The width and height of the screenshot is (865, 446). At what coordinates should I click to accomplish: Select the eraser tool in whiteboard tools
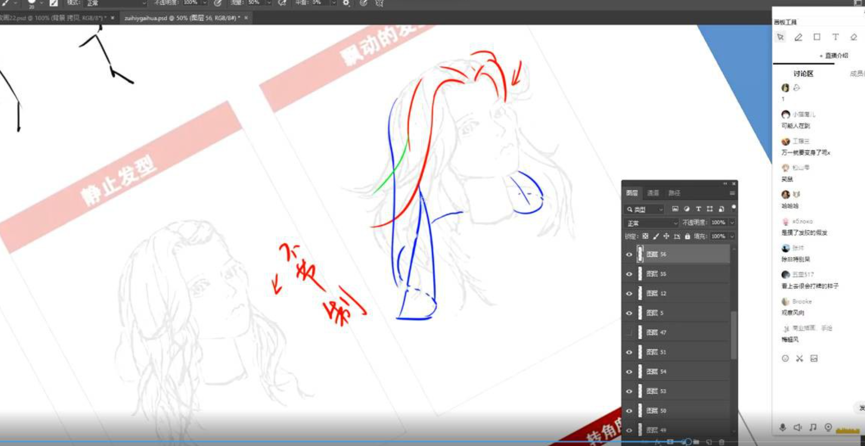coord(854,37)
